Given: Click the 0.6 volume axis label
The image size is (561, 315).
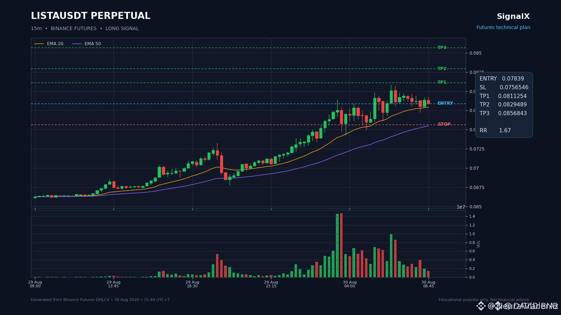Looking at the screenshot, I should 472,251.
